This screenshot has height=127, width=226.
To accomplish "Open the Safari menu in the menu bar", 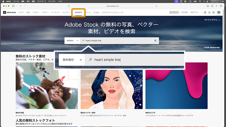I will 9,1.
